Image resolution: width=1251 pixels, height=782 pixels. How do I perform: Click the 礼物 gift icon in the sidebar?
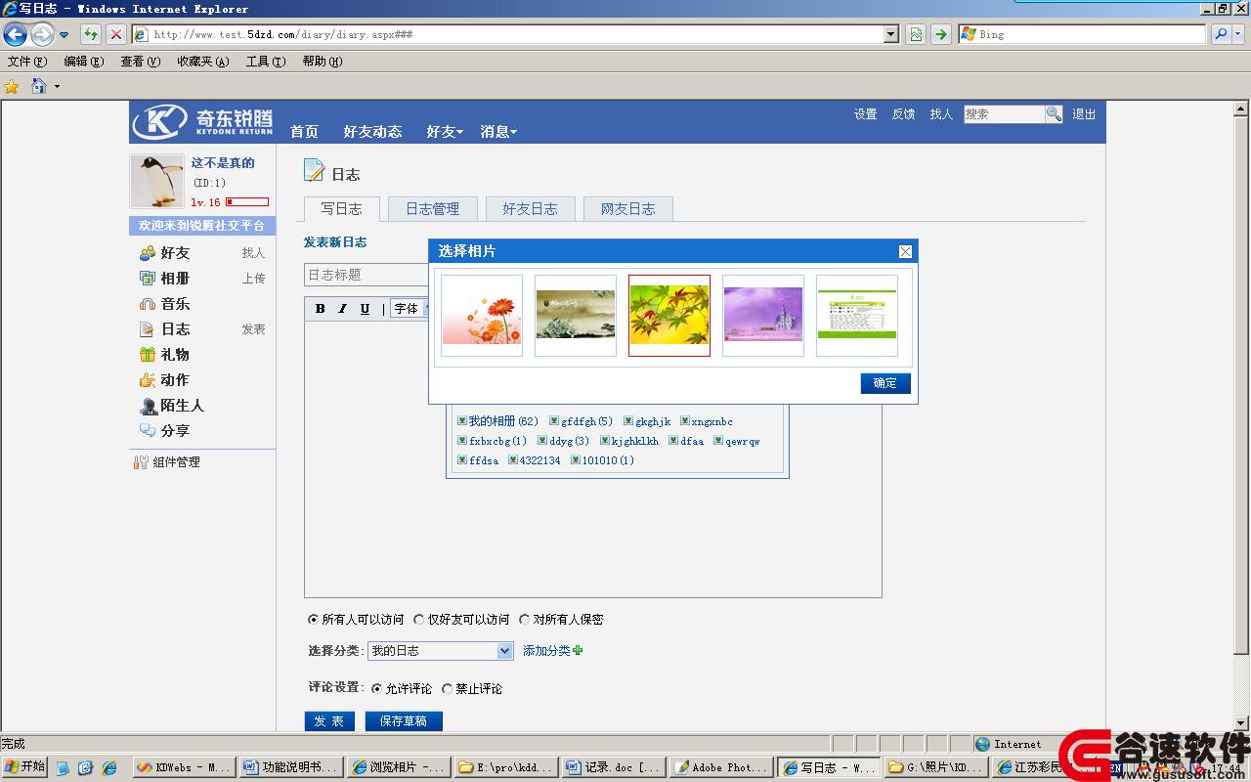(x=148, y=355)
